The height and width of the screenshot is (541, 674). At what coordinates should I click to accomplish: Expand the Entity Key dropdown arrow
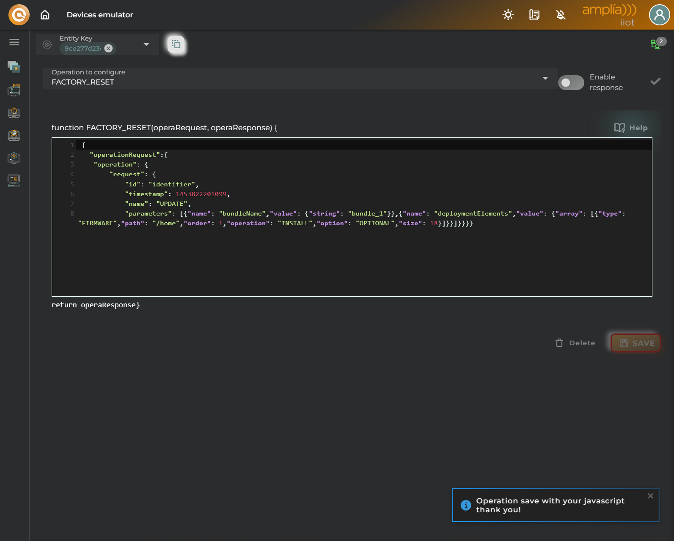[x=146, y=44]
